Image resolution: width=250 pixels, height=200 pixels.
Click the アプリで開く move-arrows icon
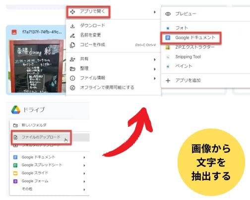[72, 12]
